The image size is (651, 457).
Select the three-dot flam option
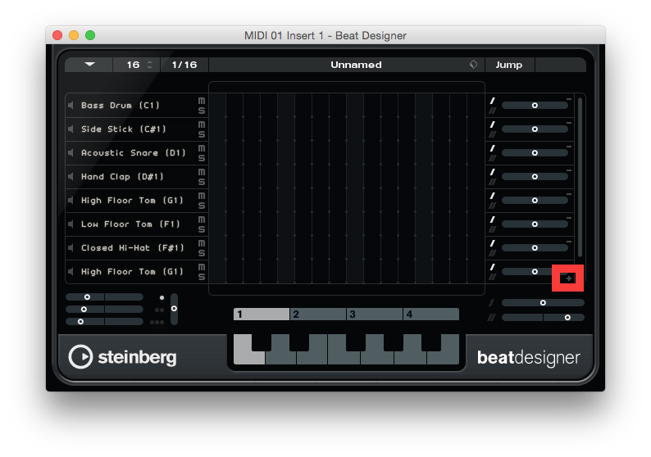pos(157,322)
